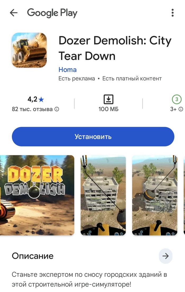Click the Установить install button
Screen dimensions: 185x292
coord(93,137)
